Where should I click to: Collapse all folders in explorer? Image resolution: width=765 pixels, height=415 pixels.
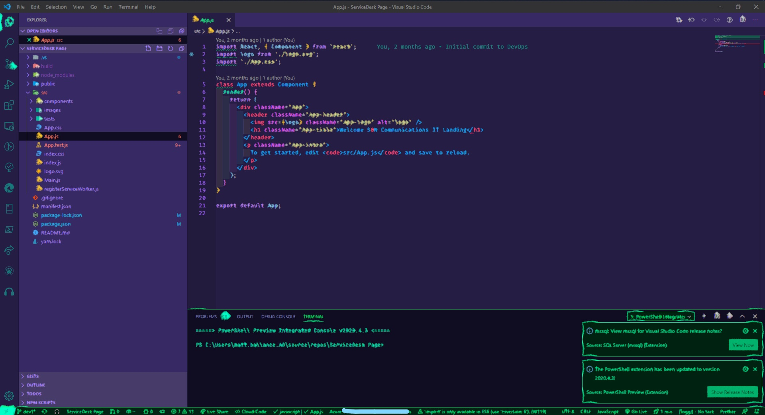(182, 48)
